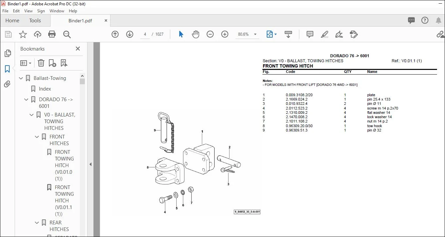Open the Attachments paperclip panel

(x=7, y=84)
